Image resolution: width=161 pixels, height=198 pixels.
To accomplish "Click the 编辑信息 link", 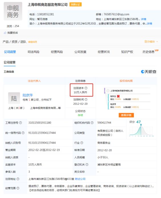I will click(32, 42).
